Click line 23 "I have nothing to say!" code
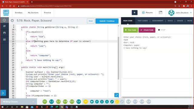Viewport: 194px width, 109px height. click(x=44, y=60)
